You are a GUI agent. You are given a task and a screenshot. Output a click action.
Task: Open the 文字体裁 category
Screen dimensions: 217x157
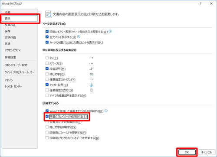tap(10, 37)
